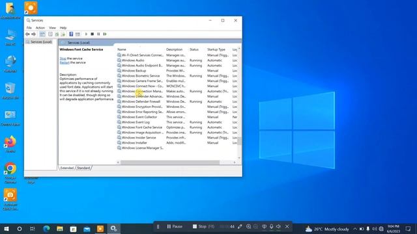Select Windows Image Acquisition service
Viewport: 417px width, 234px height.
pos(177,133)
